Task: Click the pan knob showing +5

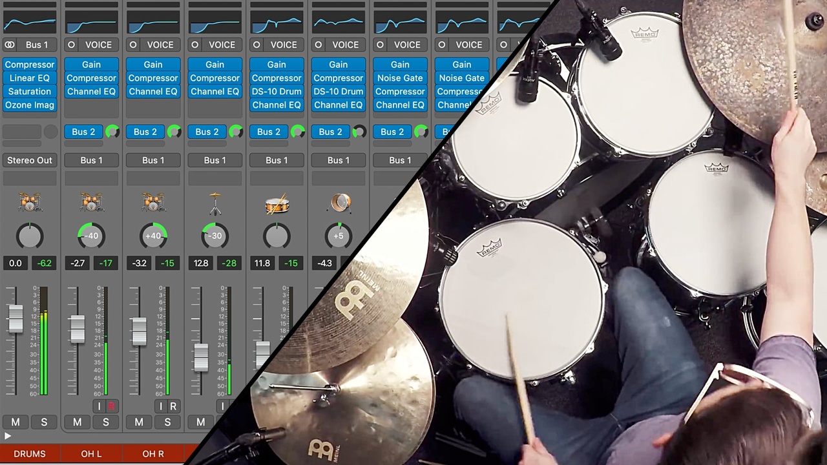Action: (339, 236)
